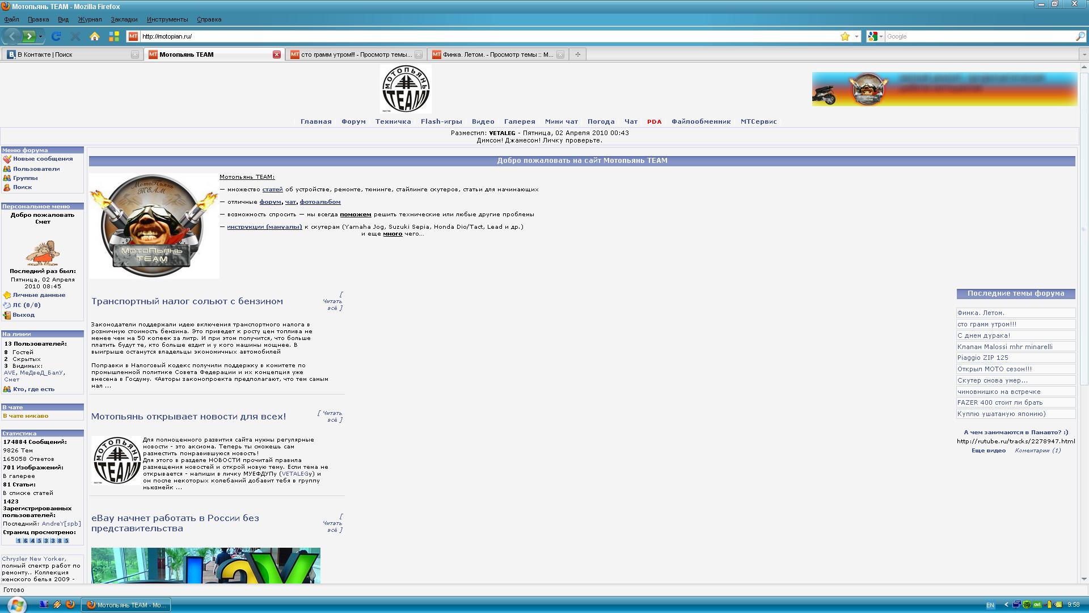Click the private messages icon beside ЛС (0/0)
Screen dimensions: 1089x613
7,305
